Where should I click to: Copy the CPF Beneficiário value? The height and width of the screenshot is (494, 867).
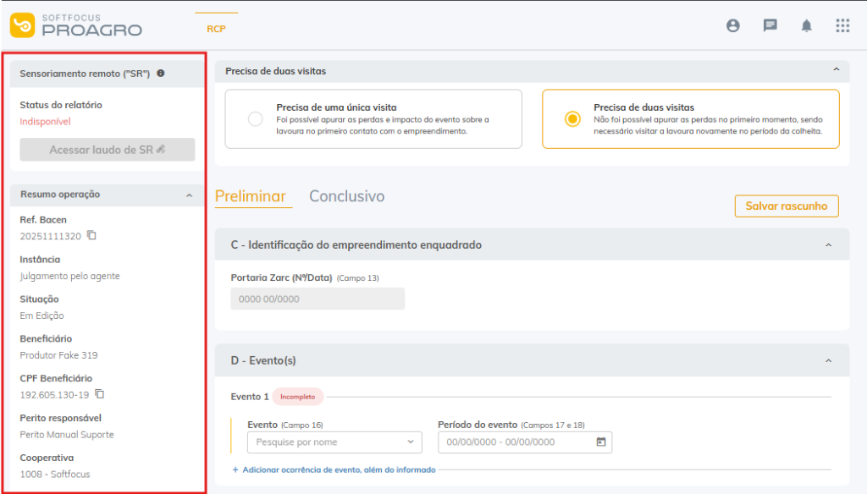pyautogui.click(x=99, y=393)
